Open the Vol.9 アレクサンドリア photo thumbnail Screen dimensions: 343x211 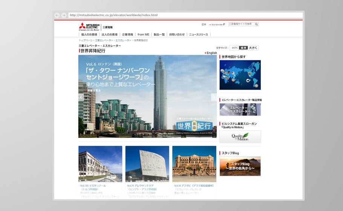coord(147,164)
